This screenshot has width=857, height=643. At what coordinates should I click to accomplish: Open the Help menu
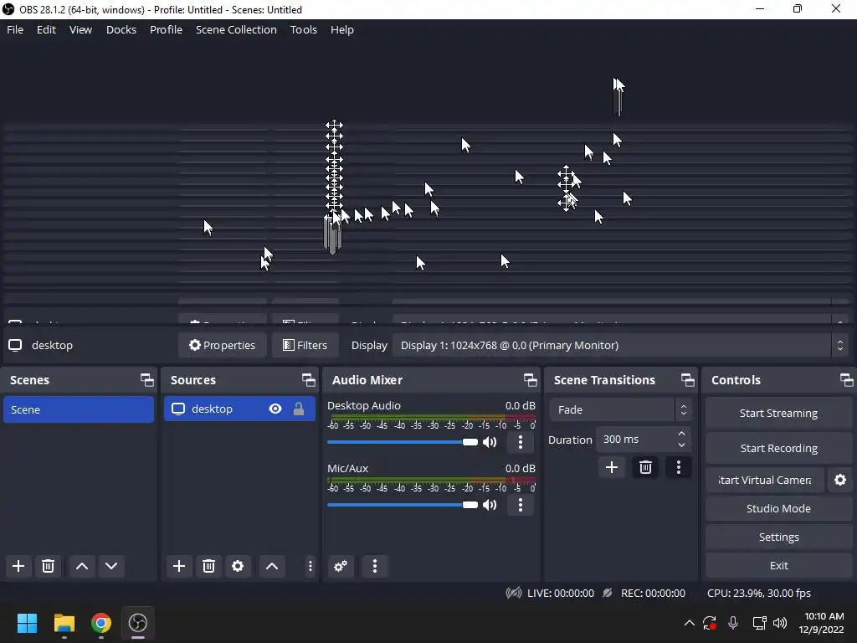tap(341, 29)
